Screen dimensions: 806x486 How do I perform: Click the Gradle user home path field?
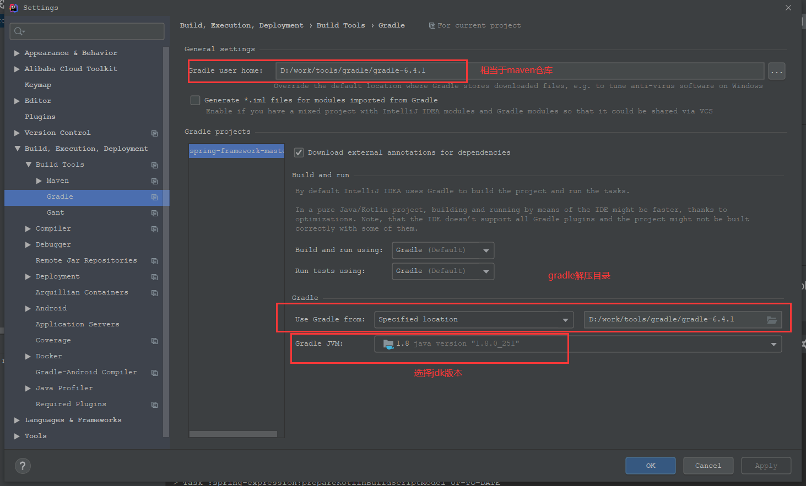[520, 71]
